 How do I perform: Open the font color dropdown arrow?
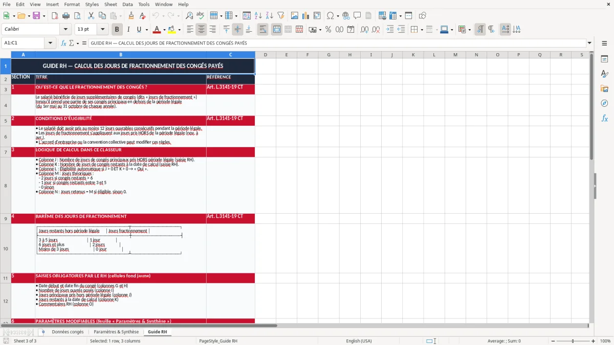[164, 30]
